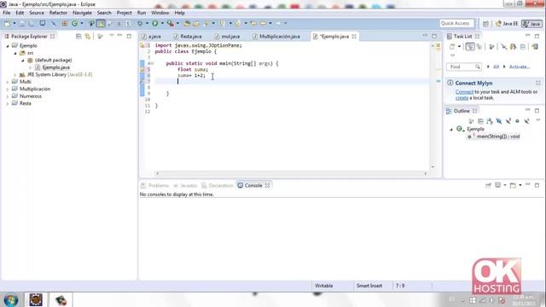The width and height of the screenshot is (546, 307).
Task: Expand the Resta project
Action: point(8,103)
